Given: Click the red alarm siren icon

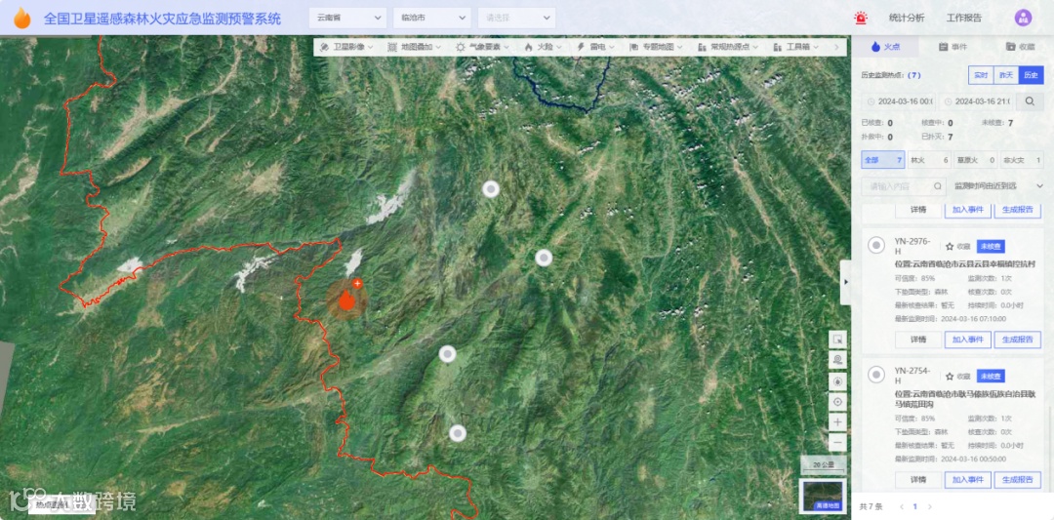Looking at the screenshot, I should click(860, 19).
